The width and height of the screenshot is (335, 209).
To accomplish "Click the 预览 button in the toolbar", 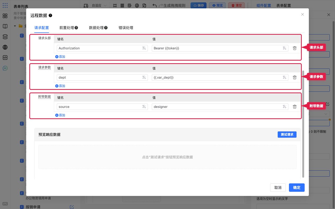I will (217, 5).
